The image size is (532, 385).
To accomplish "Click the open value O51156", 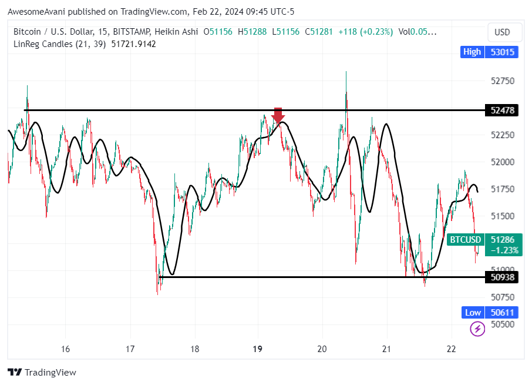I will click(x=218, y=32).
